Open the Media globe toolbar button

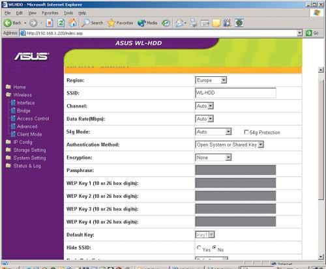(147, 23)
